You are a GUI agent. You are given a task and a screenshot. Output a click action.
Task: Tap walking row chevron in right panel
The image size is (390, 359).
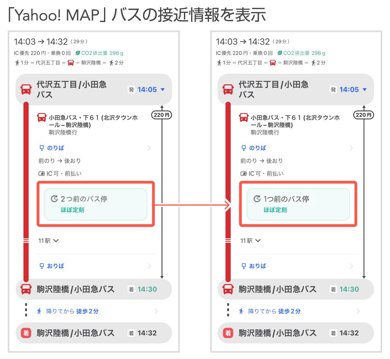[x=358, y=311]
